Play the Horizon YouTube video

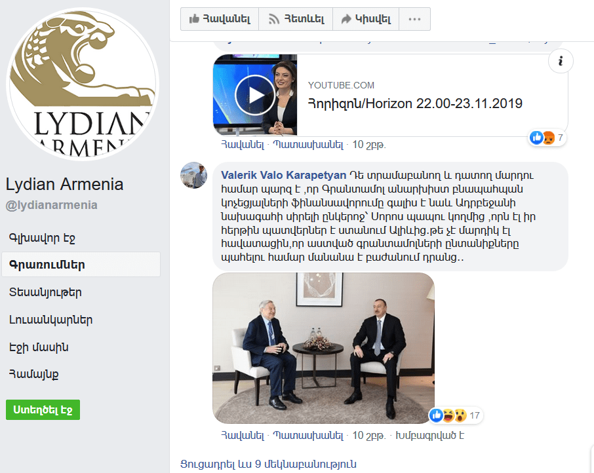tap(255, 95)
